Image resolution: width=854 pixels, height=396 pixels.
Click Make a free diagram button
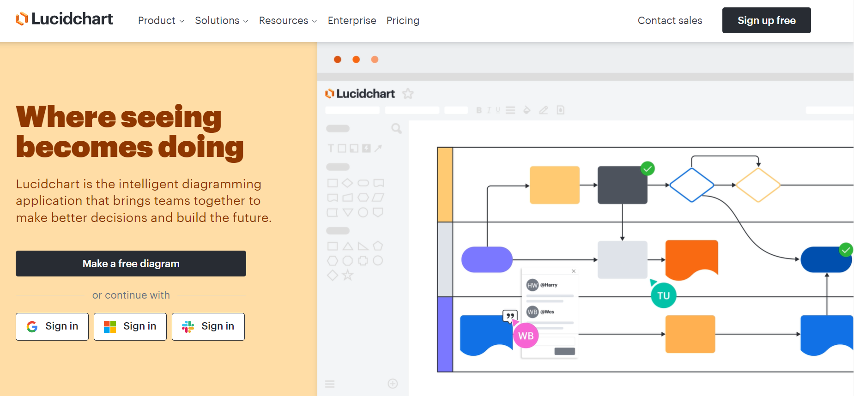click(131, 264)
